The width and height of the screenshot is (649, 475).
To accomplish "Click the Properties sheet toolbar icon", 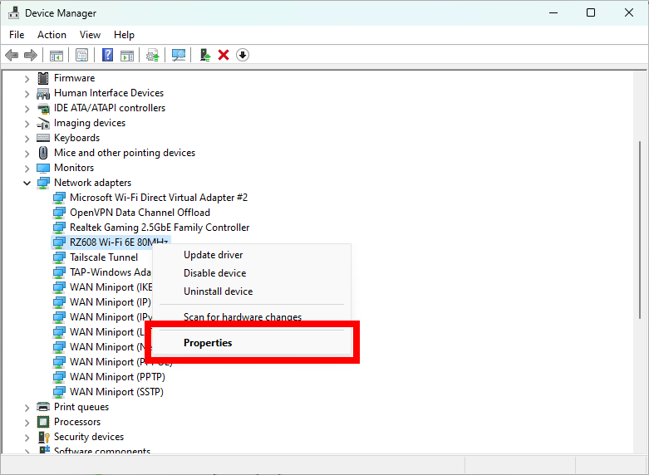I will click(x=82, y=55).
